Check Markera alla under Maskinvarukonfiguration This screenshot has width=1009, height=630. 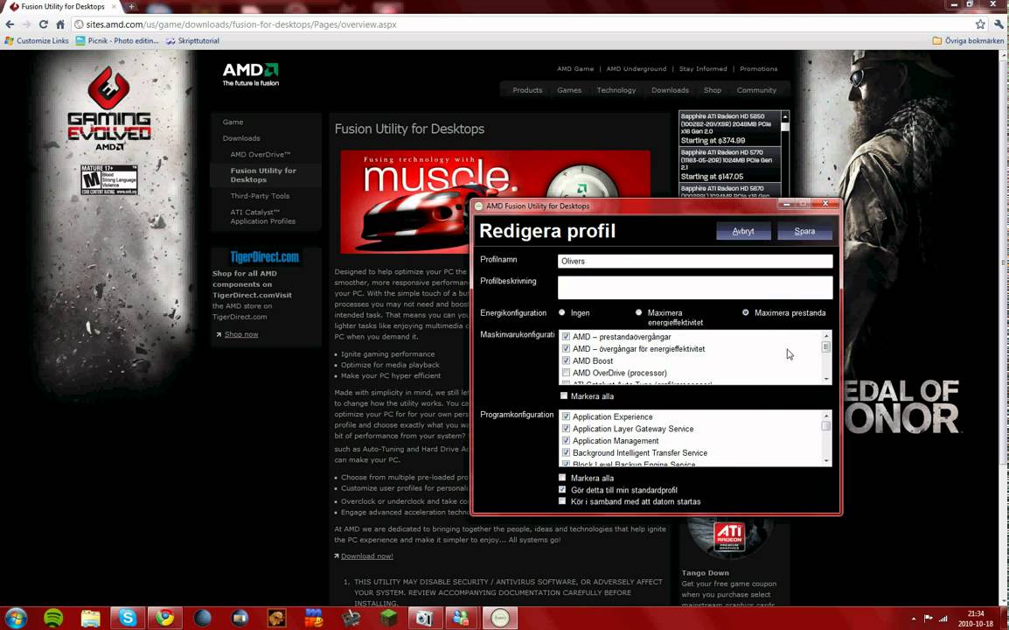(564, 396)
